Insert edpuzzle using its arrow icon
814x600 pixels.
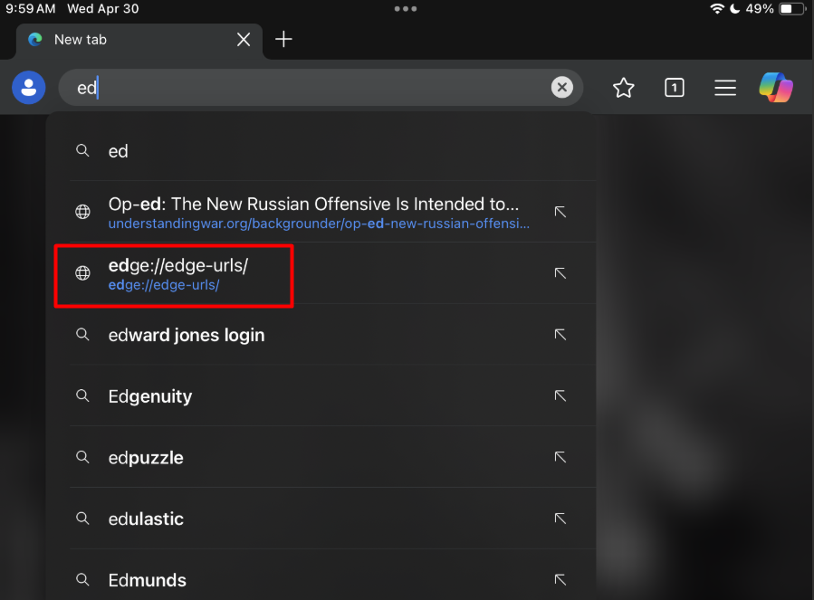560,457
